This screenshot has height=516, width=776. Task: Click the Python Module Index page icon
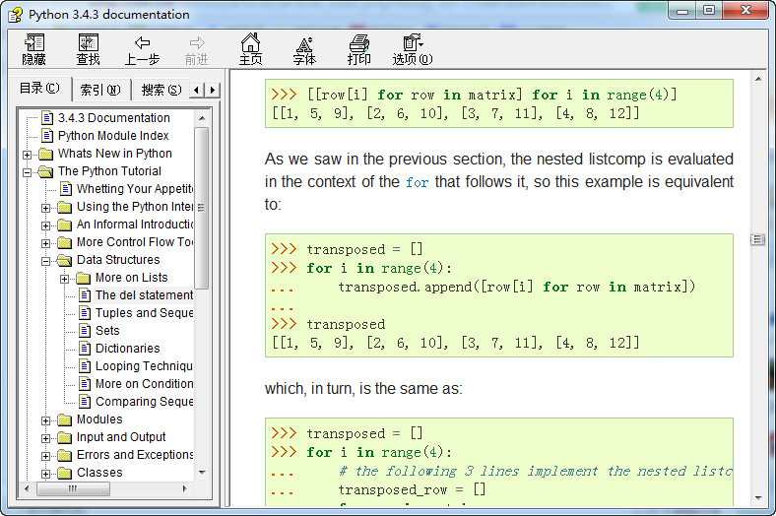click(x=47, y=136)
